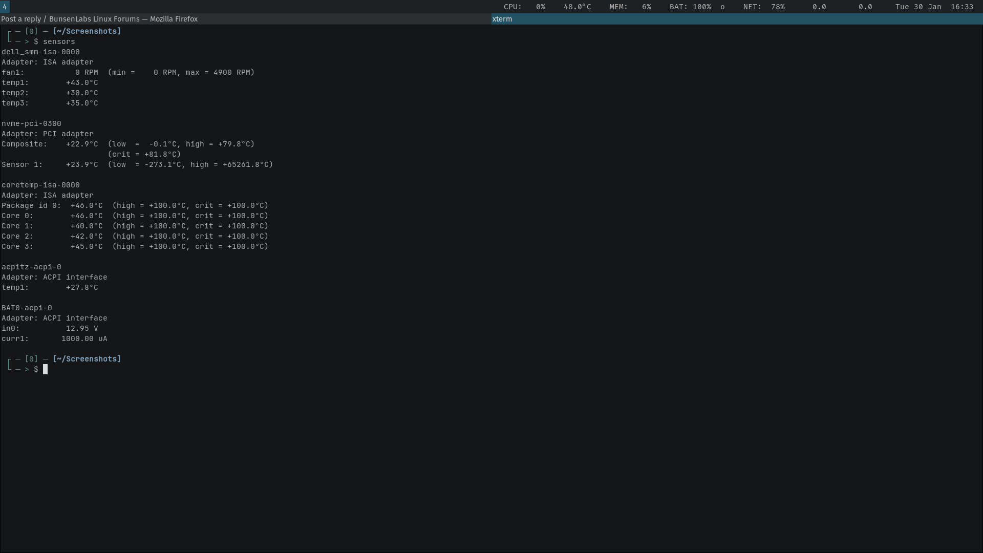The width and height of the screenshot is (983, 553).
Task: Click the terminal cursor at the bottom prompt
Action: (45, 369)
